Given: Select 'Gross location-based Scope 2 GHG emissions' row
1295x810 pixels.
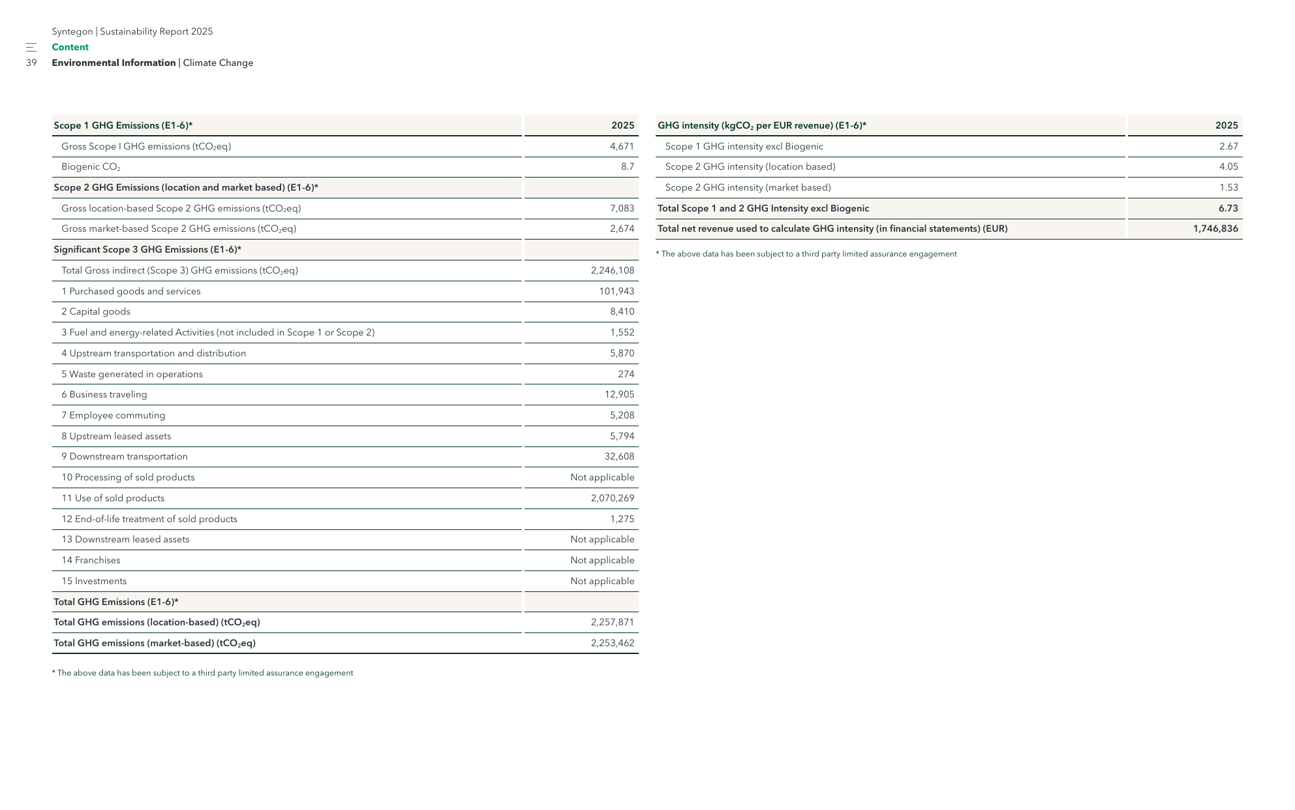Looking at the screenshot, I should (x=345, y=208).
